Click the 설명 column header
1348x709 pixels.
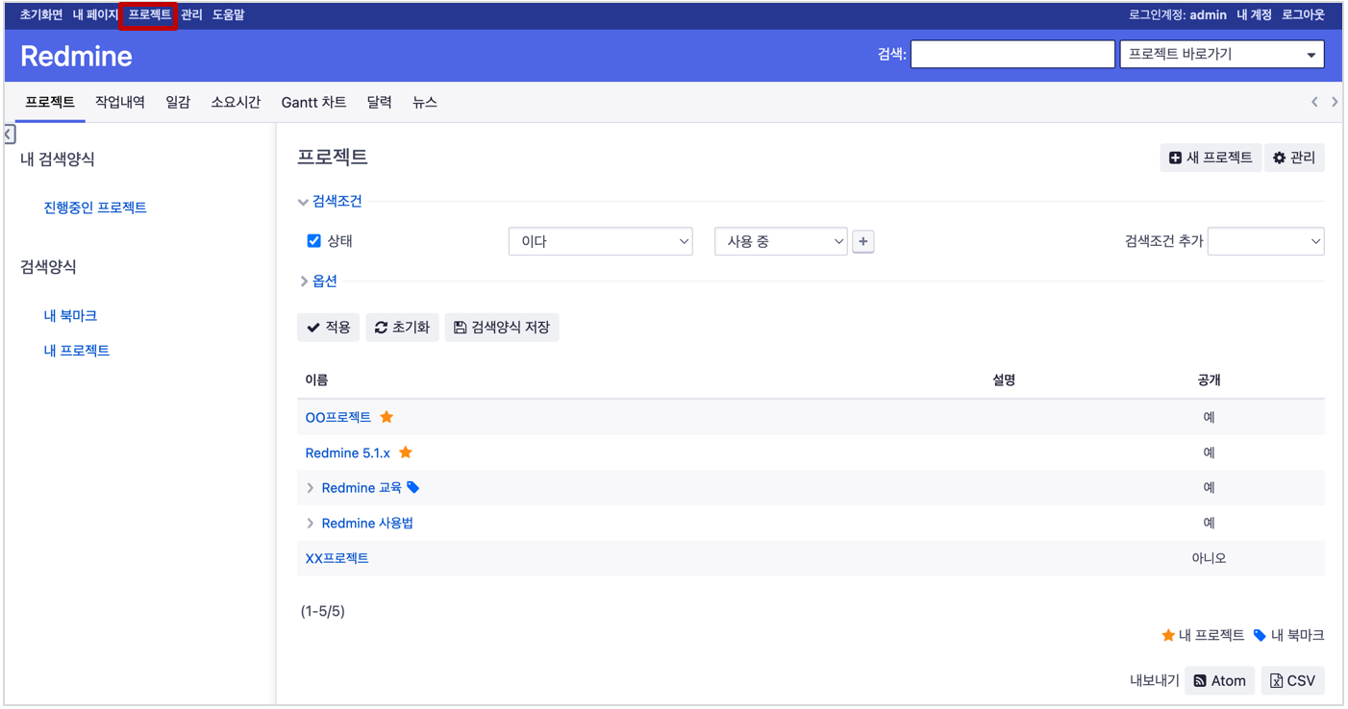(x=1004, y=380)
